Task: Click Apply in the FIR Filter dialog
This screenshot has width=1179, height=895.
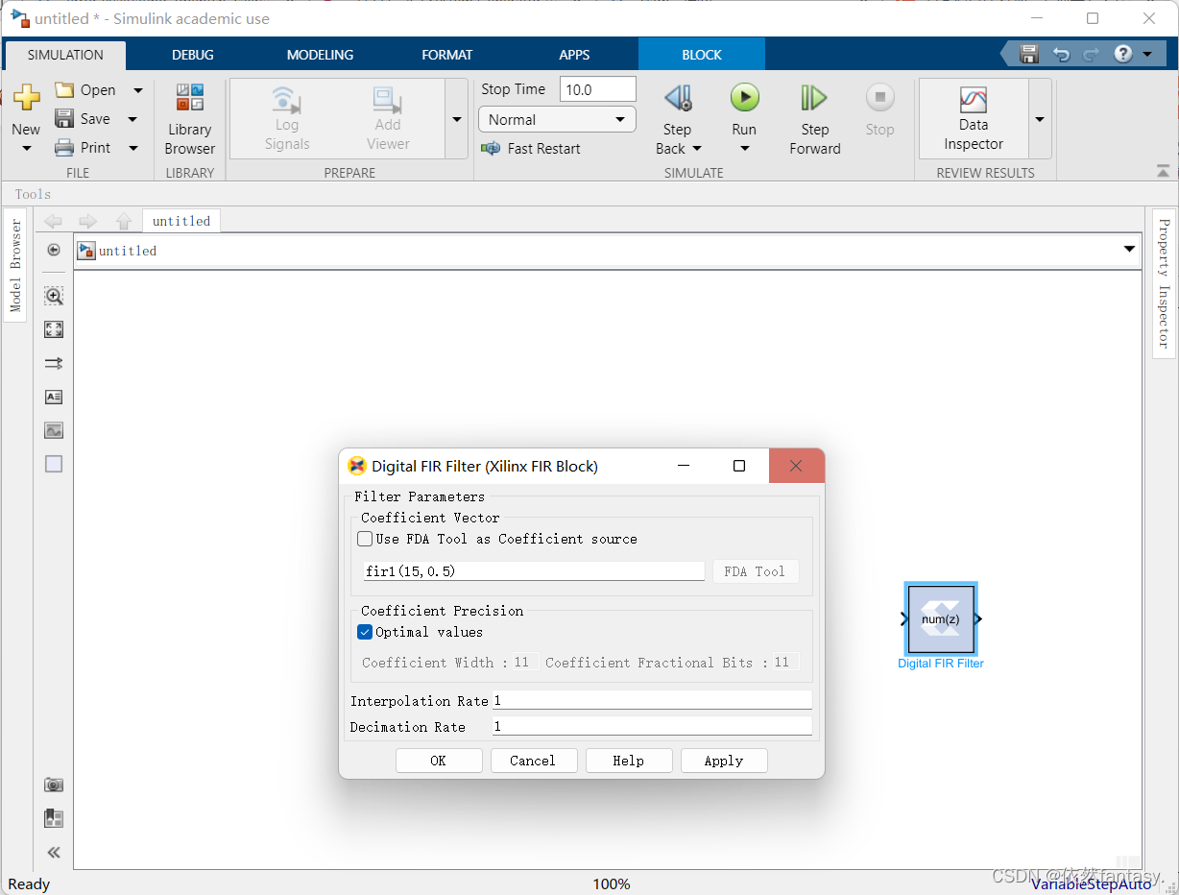Action: pyautogui.click(x=724, y=761)
